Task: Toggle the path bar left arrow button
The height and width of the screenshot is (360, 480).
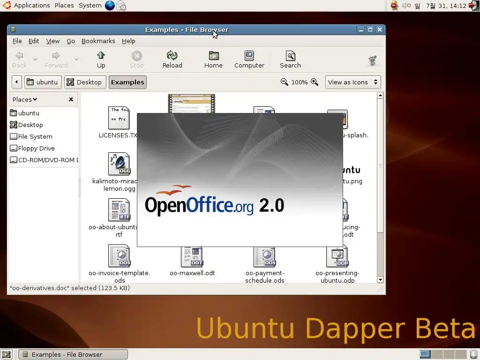Action: tap(16, 82)
